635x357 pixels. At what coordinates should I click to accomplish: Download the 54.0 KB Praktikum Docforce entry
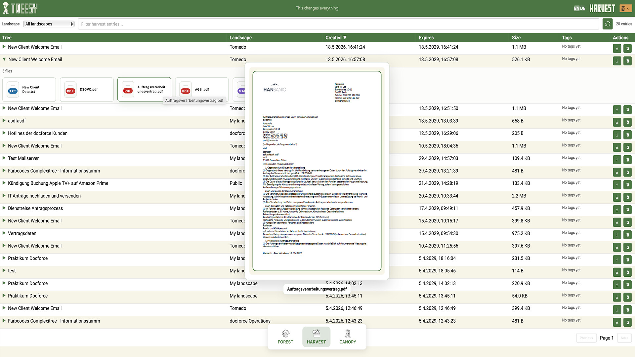tap(617, 297)
